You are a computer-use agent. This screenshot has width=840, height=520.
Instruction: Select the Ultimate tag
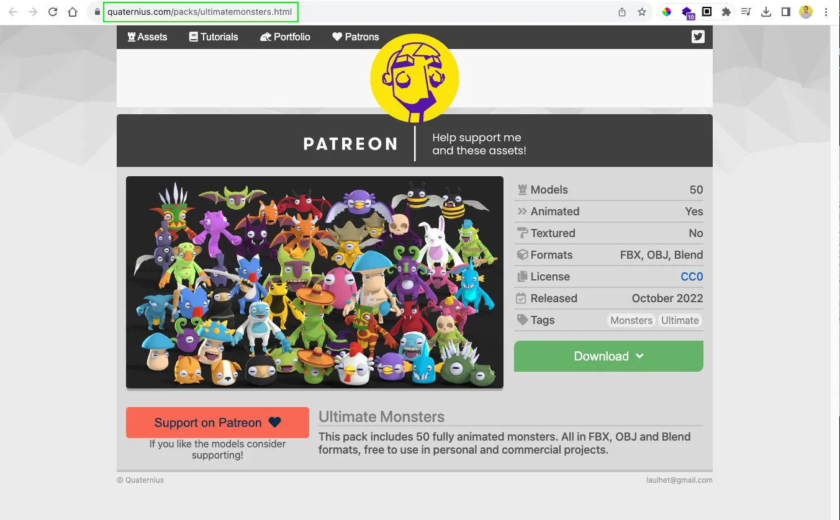(680, 320)
